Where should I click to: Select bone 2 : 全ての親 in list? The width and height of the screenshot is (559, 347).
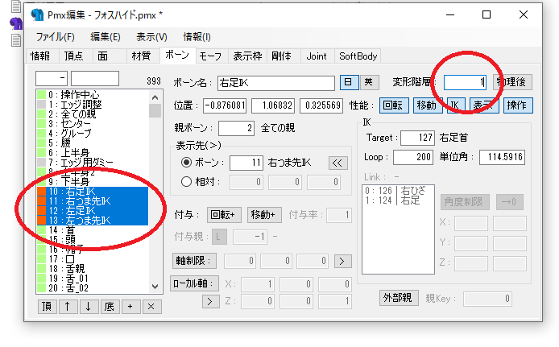(93, 114)
